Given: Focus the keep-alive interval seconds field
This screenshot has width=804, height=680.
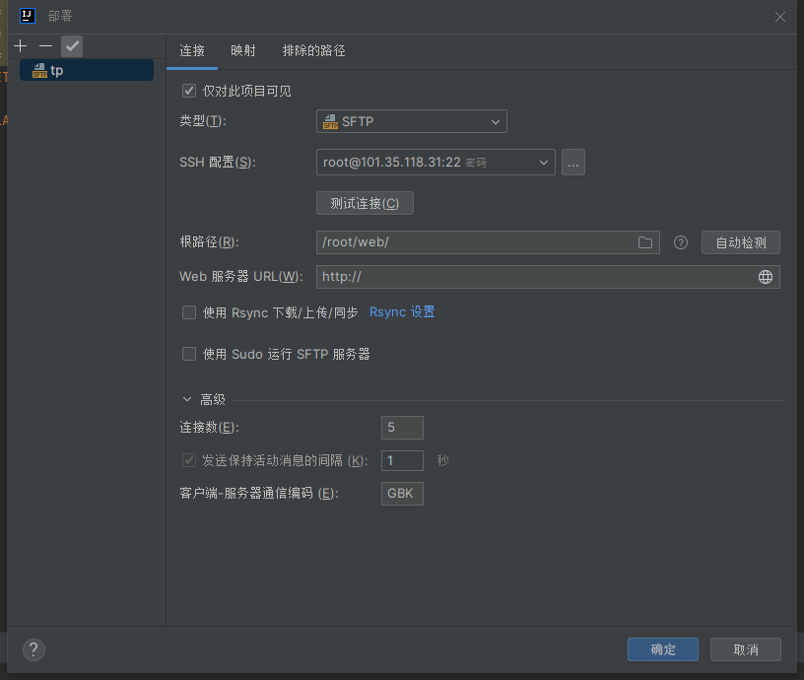Looking at the screenshot, I should (x=403, y=460).
